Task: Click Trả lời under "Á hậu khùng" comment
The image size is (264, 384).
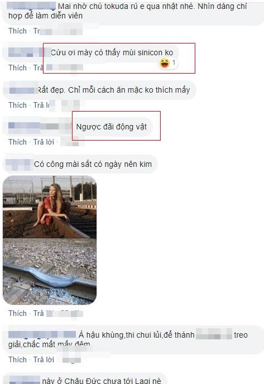Action: coord(44,360)
